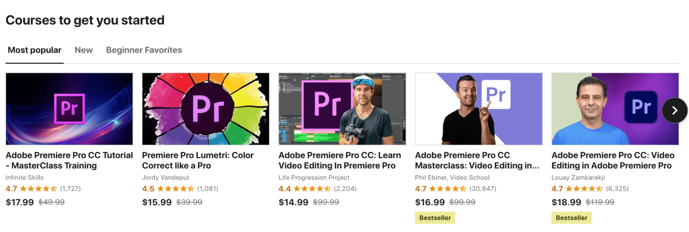This screenshot has width=689, height=232.
Task: Select the Most popular tab
Action: pyautogui.click(x=34, y=50)
